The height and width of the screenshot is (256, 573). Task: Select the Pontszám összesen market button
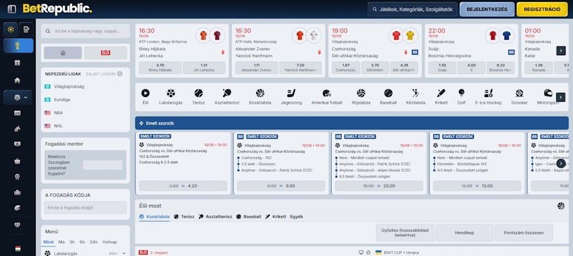(524, 232)
